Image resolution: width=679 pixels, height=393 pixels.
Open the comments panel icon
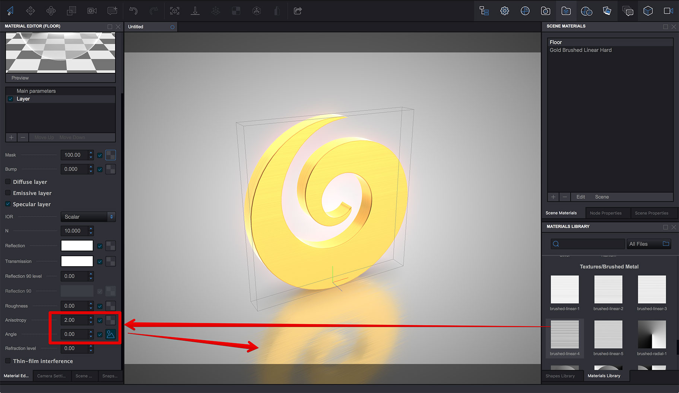(628, 11)
